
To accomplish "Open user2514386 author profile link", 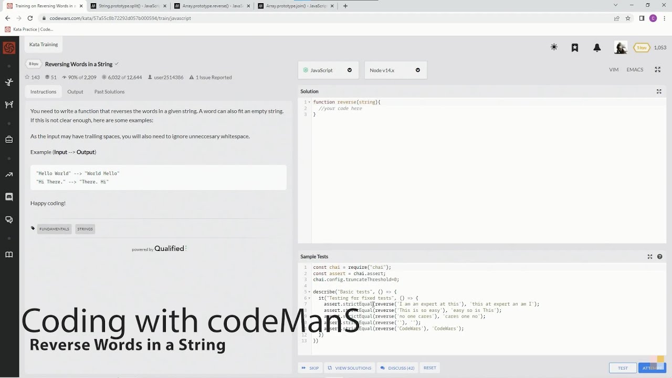I will [x=165, y=77].
